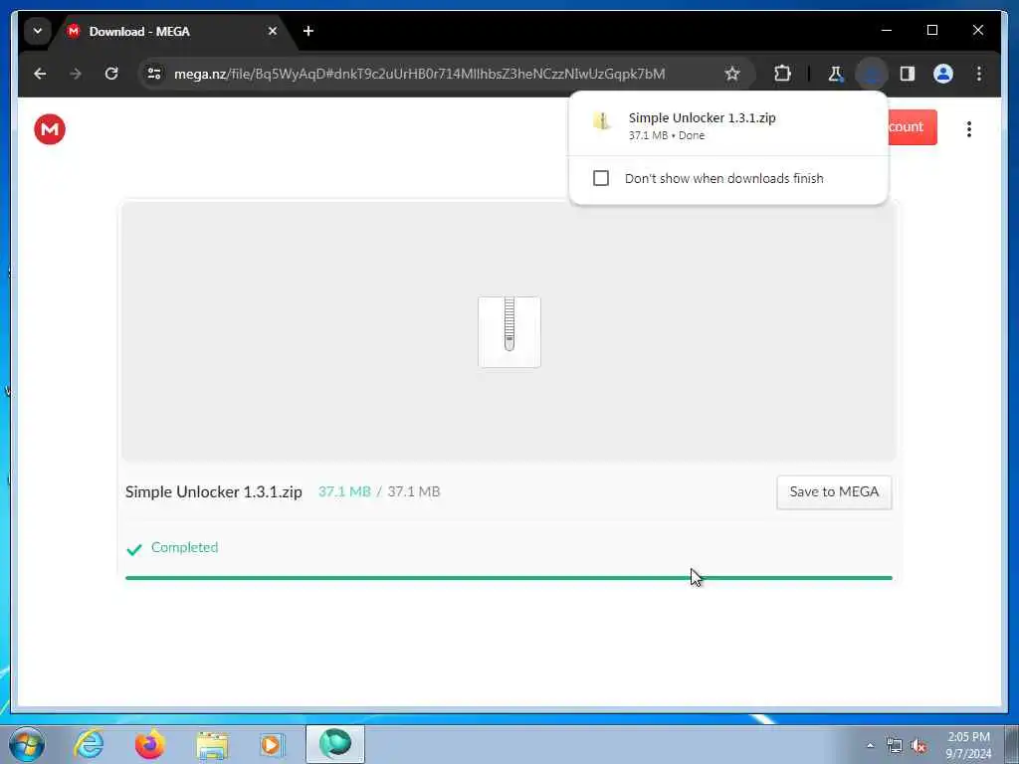Click the active browser taskbar icon

[335, 744]
